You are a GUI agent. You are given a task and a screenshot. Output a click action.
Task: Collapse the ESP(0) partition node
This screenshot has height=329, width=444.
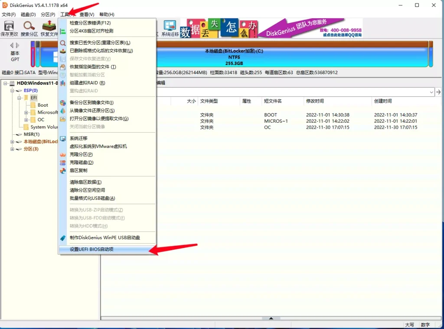pyautogui.click(x=13, y=91)
